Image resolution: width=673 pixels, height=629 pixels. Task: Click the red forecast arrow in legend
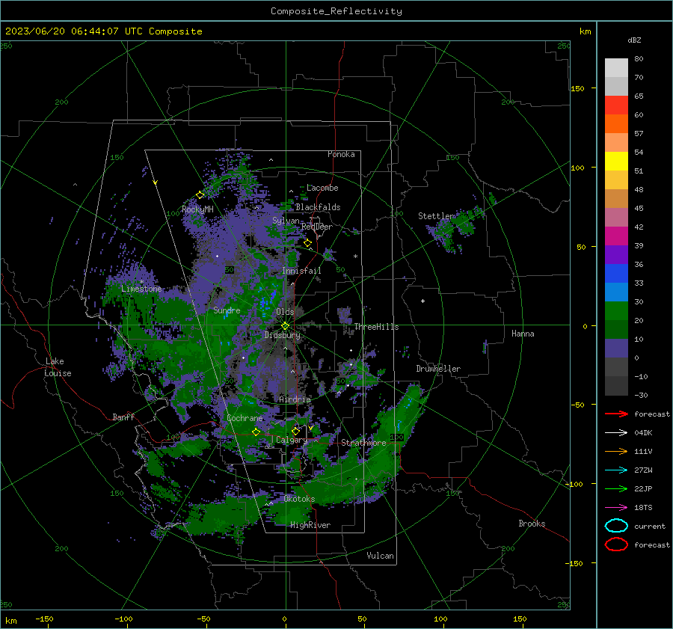click(616, 414)
